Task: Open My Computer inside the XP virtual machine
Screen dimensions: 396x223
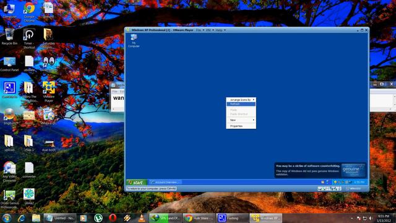Action: (x=134, y=41)
